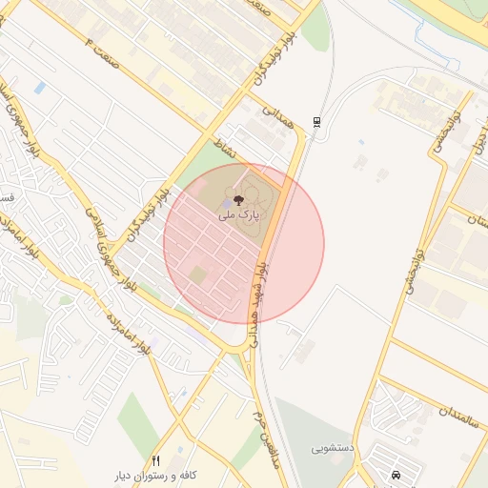Click the tree icon above پارک ملی

point(238,200)
